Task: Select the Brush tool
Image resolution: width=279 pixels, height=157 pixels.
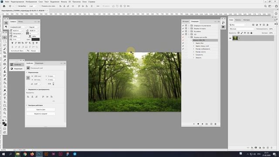Action: point(5,68)
